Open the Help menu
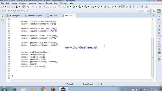The image size is (162, 91). [x=71, y=3]
